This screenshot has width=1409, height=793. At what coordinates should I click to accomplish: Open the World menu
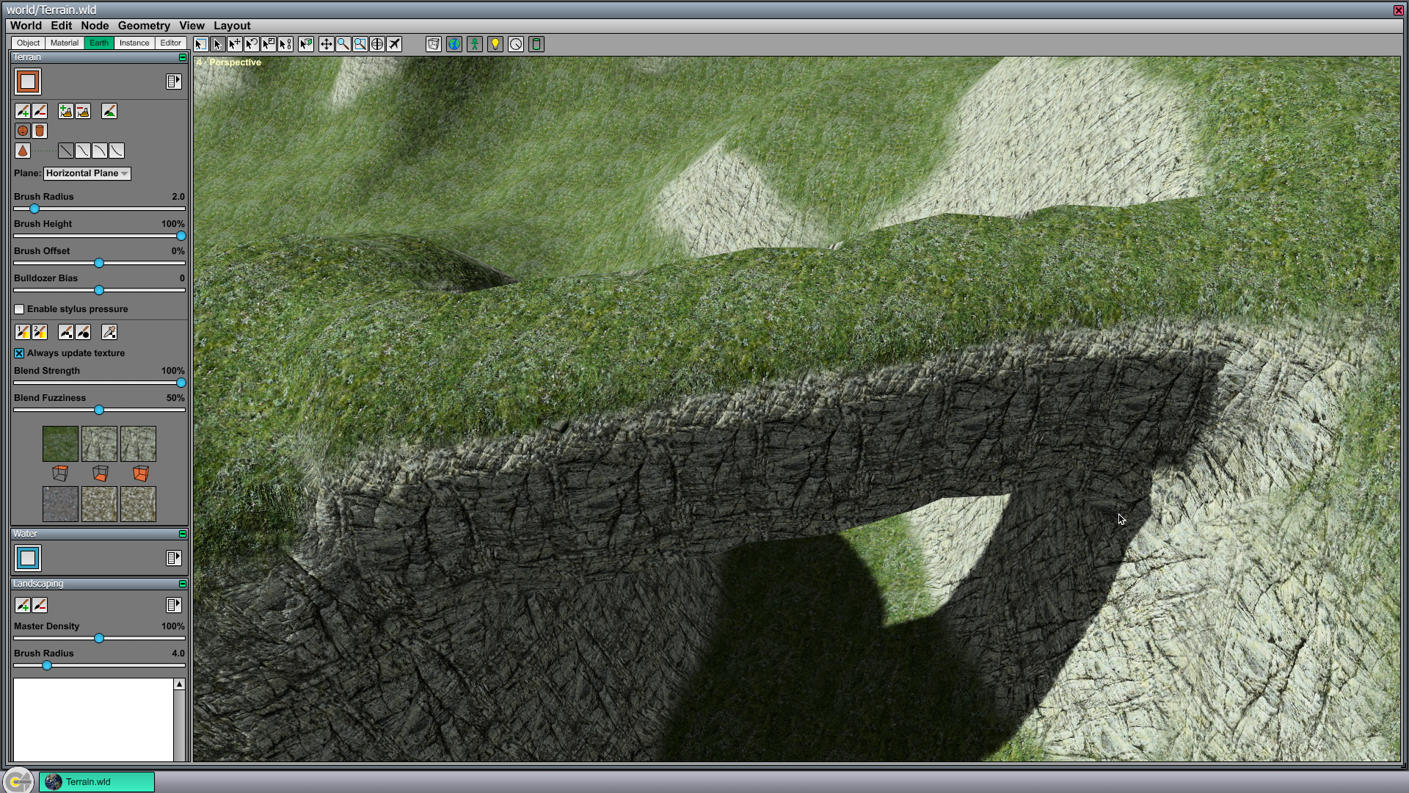point(26,26)
